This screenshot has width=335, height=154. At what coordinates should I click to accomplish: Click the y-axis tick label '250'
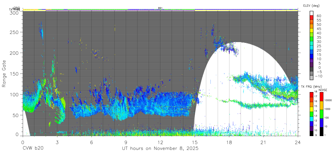(x=14, y=32)
